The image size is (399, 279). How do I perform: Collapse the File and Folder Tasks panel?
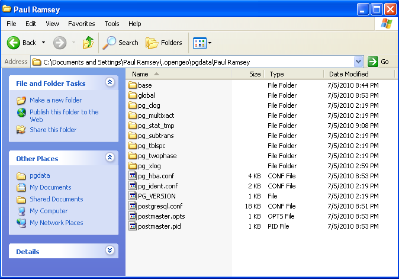coord(110,82)
